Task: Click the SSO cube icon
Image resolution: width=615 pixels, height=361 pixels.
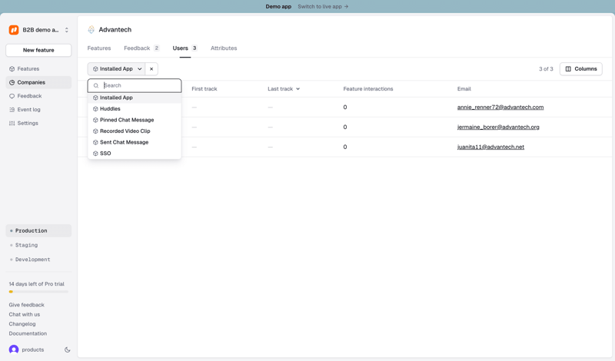Action: pos(95,154)
